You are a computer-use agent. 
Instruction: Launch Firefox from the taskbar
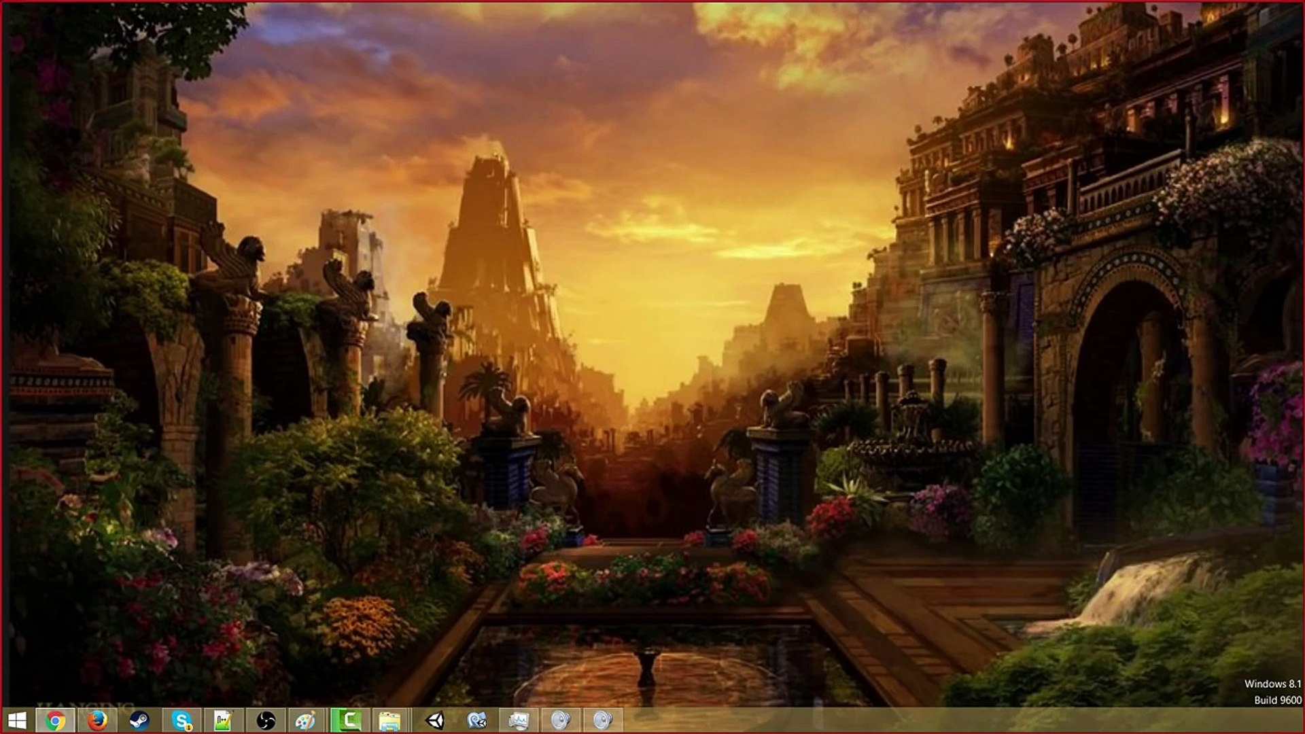[x=98, y=720]
